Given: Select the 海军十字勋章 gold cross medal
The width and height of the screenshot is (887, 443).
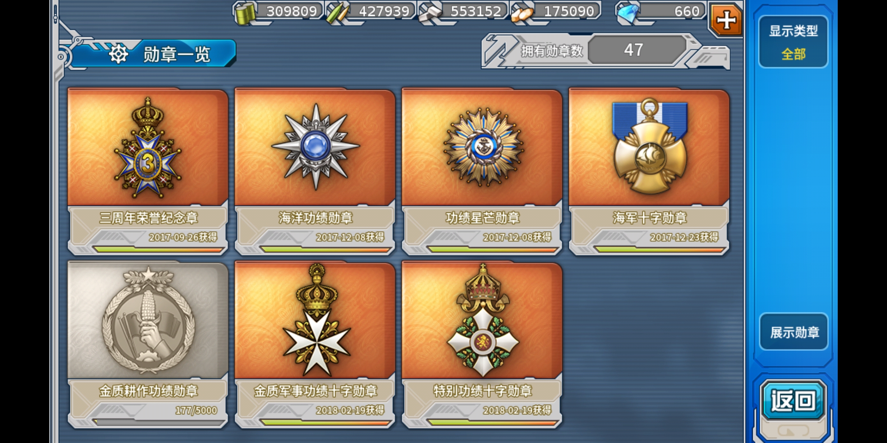Looking at the screenshot, I should [650, 146].
